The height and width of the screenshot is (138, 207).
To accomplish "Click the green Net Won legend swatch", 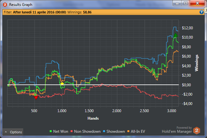I will click(x=51, y=131).
